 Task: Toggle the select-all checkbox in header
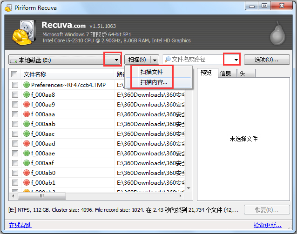point(15,74)
